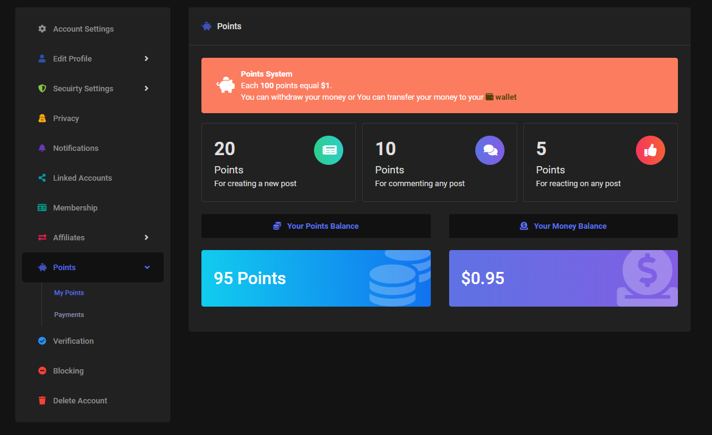
Task: Click the Membership card icon
Action: click(x=42, y=207)
